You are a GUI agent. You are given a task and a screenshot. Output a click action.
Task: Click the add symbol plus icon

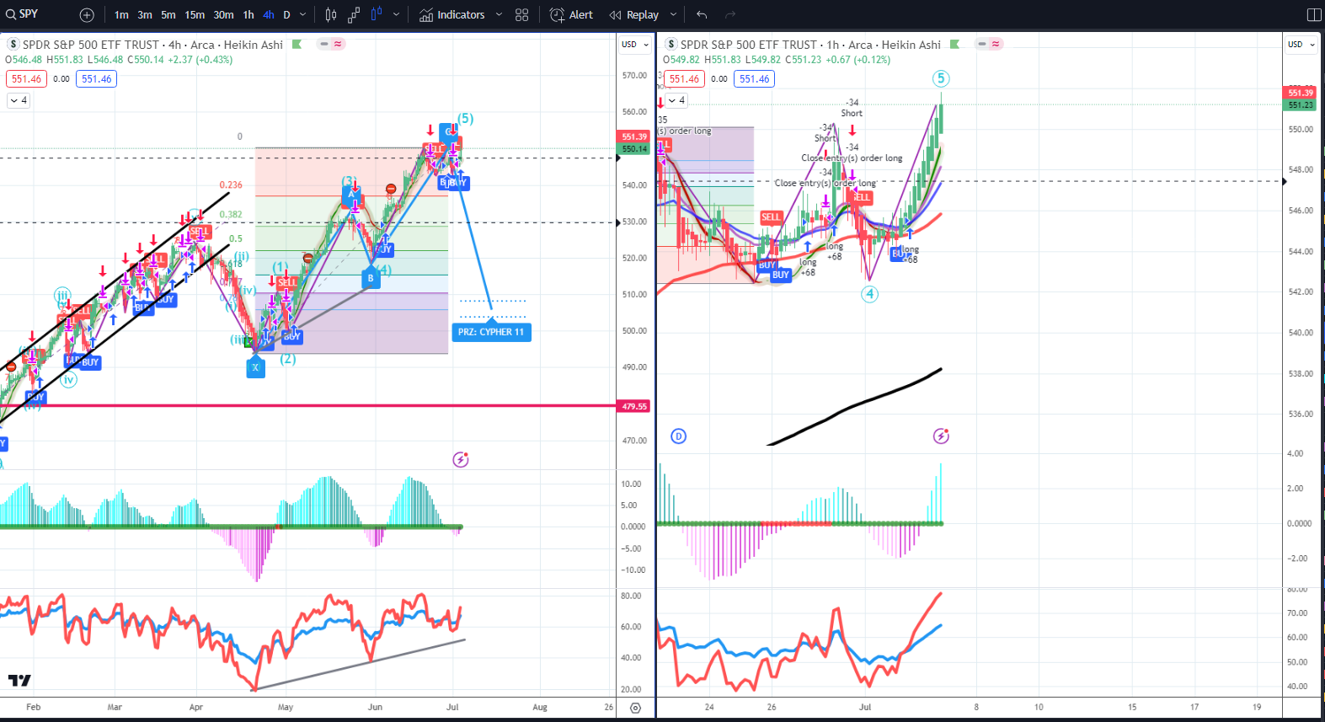coord(87,15)
